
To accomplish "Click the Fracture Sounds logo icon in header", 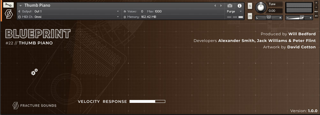I will [9, 14].
